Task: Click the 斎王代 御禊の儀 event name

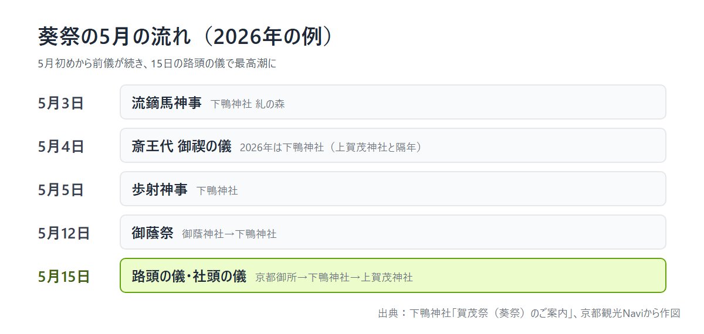Action: point(181,146)
